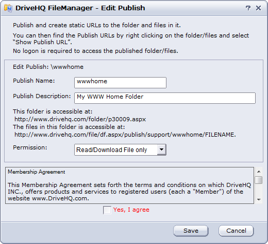
Task: Save the publish settings
Action: (191, 231)
